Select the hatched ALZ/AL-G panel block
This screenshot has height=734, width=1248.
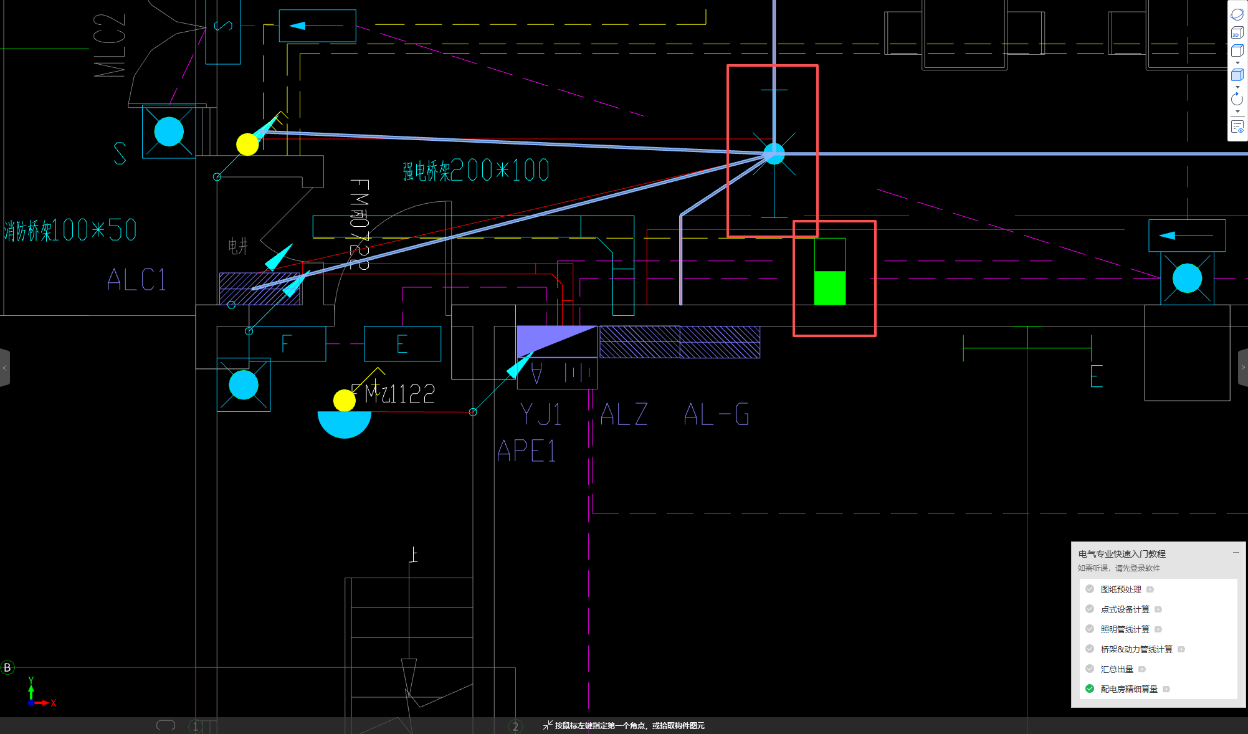680,342
